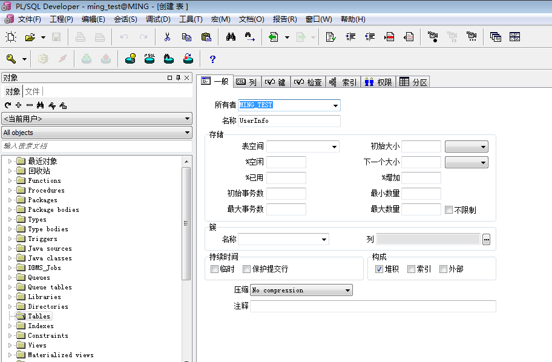Screen dimensions: 552x362
Task: Click the SQL export database icon
Action: pos(149,59)
